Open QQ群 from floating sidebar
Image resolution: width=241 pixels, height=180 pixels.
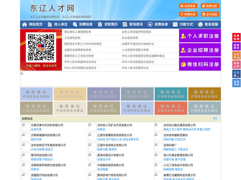(x=236, y=74)
